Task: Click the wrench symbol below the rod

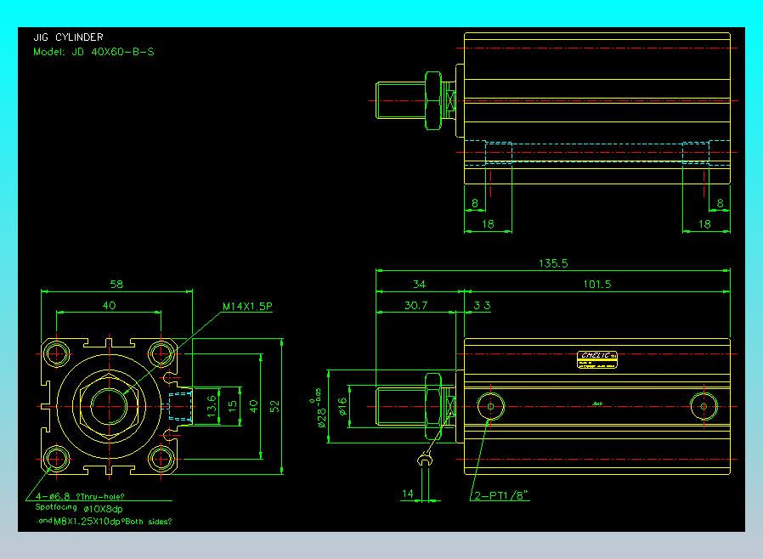Action: click(425, 460)
